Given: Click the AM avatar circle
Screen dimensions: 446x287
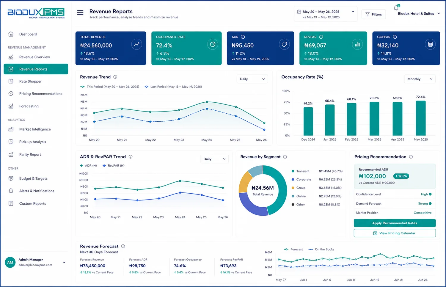Looking at the screenshot, I should pyautogui.click(x=10, y=262).
